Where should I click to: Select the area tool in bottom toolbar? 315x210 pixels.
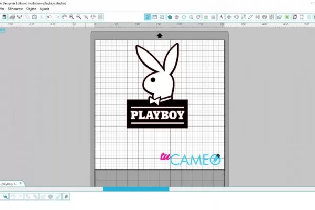[5, 196]
